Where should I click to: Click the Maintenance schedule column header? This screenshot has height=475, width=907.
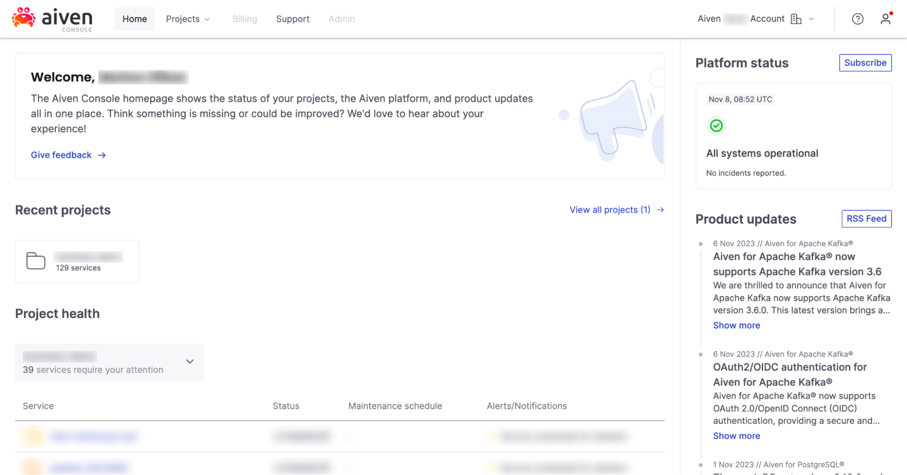point(395,406)
